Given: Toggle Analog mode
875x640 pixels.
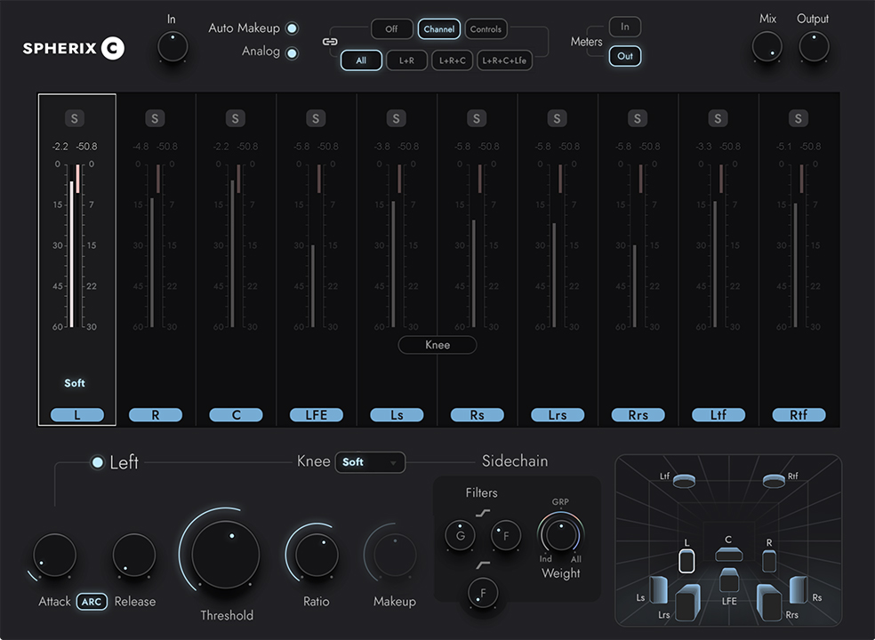Looking at the screenshot, I should tap(292, 53).
